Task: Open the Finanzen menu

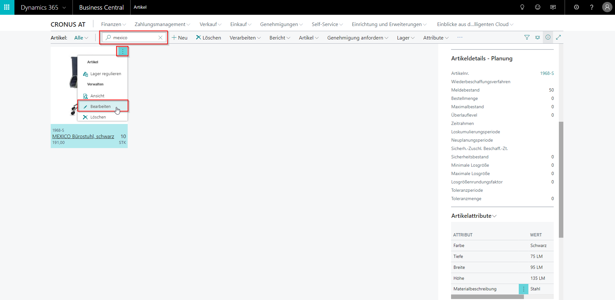Action: 114,24
